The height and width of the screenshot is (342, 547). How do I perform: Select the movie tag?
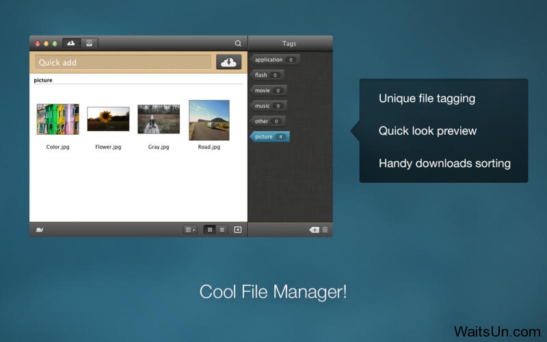pos(268,90)
